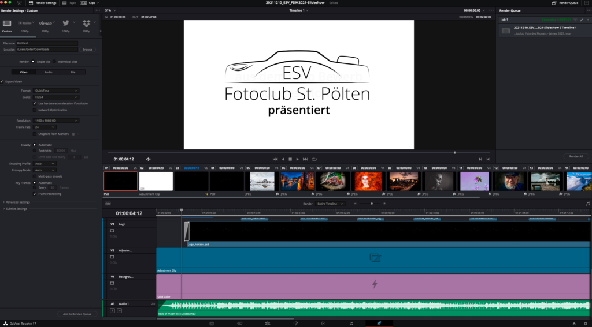This screenshot has width=592, height=327.
Task: Enable Chapters from Markers
Action: point(35,134)
